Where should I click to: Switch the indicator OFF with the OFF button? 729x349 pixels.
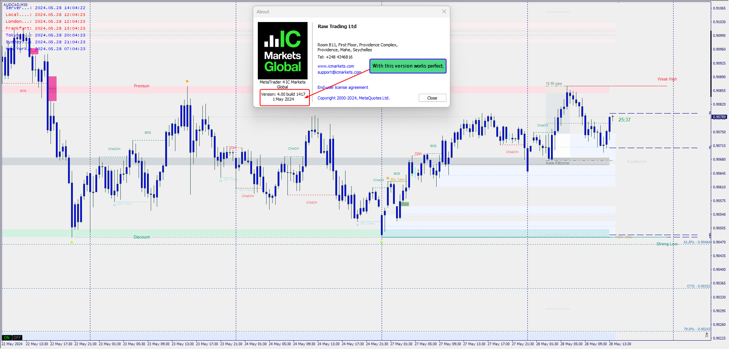pos(17,338)
